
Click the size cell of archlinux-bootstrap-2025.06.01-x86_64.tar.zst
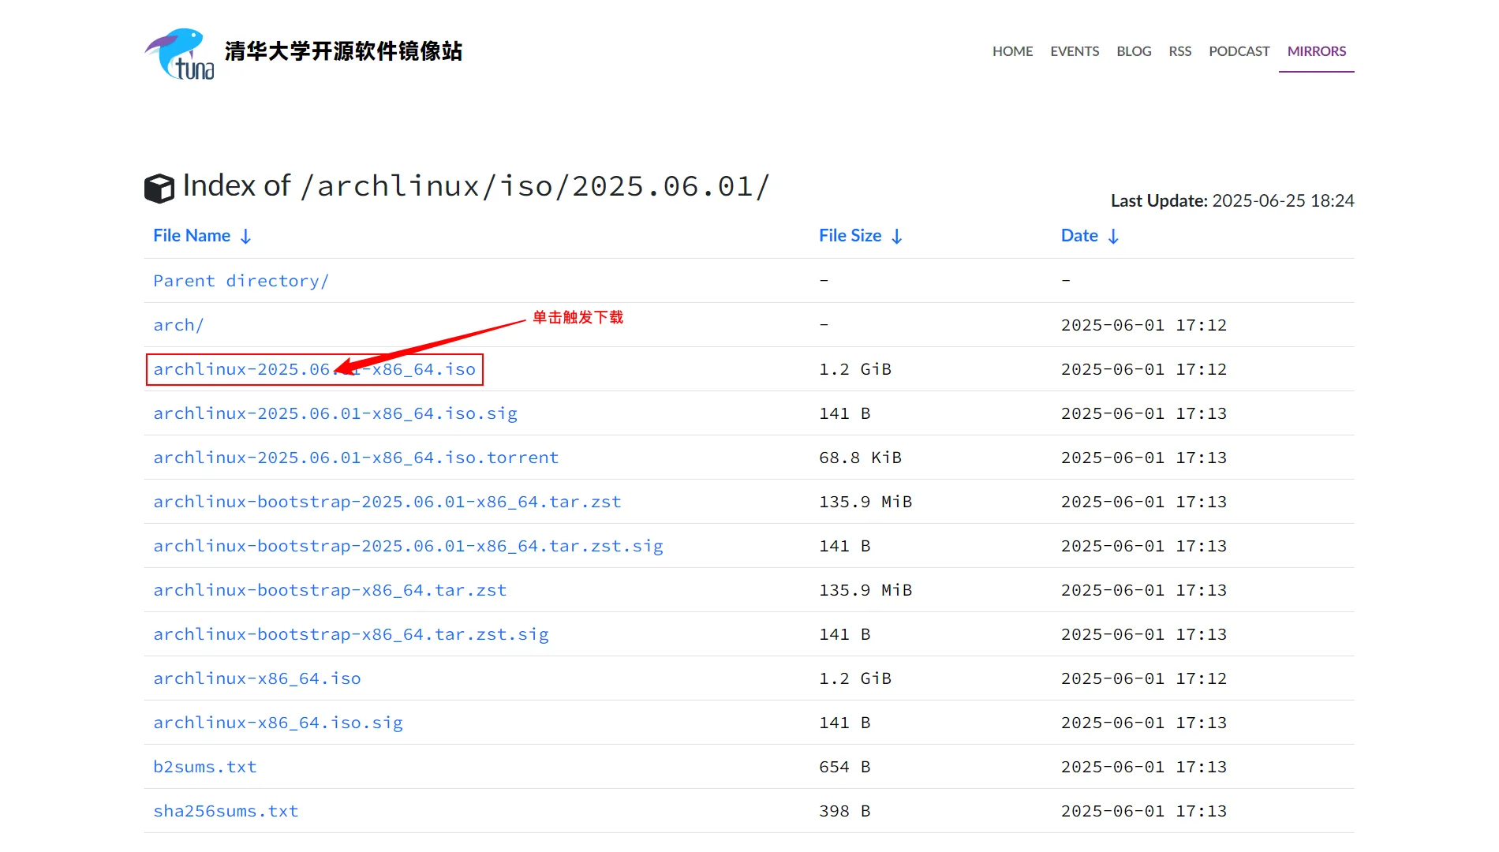865,502
